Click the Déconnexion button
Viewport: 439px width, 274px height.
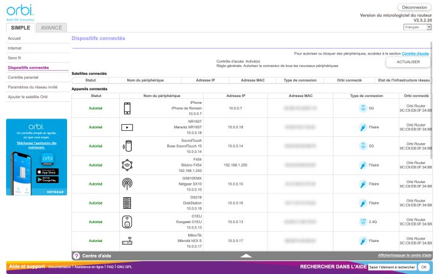coord(414,7)
